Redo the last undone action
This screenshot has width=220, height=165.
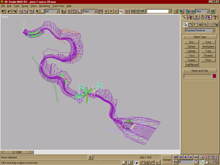(x=14, y=11)
